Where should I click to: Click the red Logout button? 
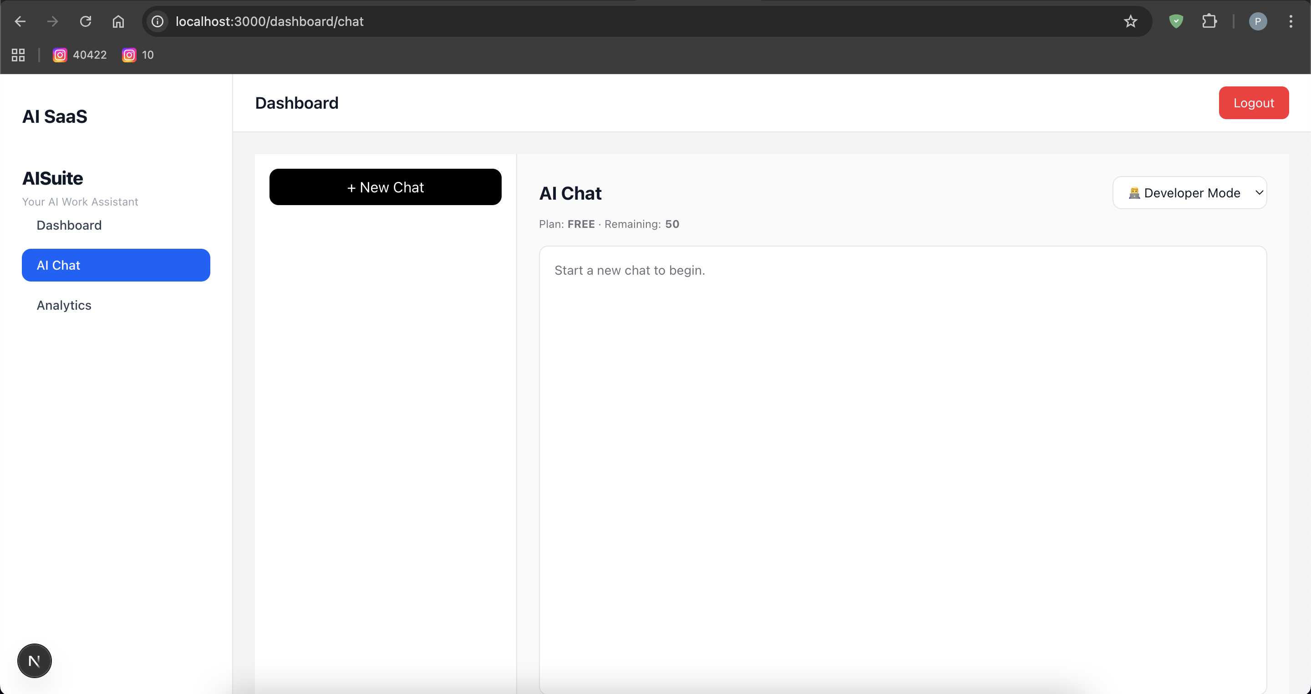tap(1254, 102)
